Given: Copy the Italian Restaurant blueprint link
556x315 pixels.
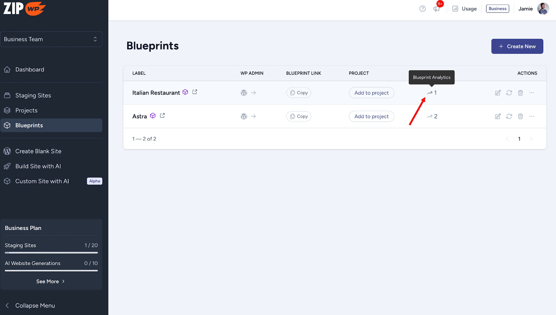Looking at the screenshot, I should click(299, 93).
